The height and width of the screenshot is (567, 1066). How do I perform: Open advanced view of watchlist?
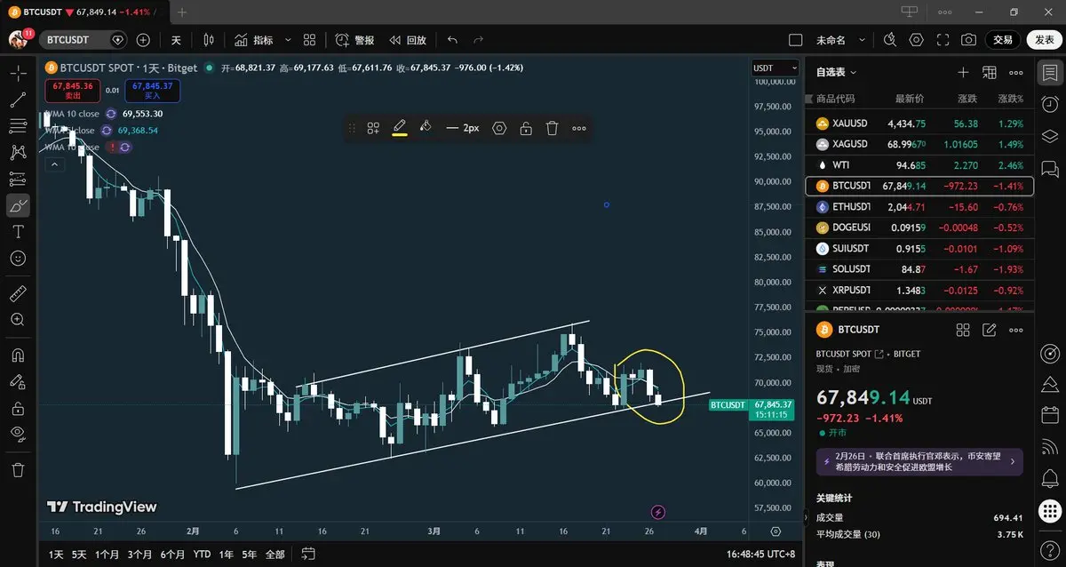tap(990, 72)
